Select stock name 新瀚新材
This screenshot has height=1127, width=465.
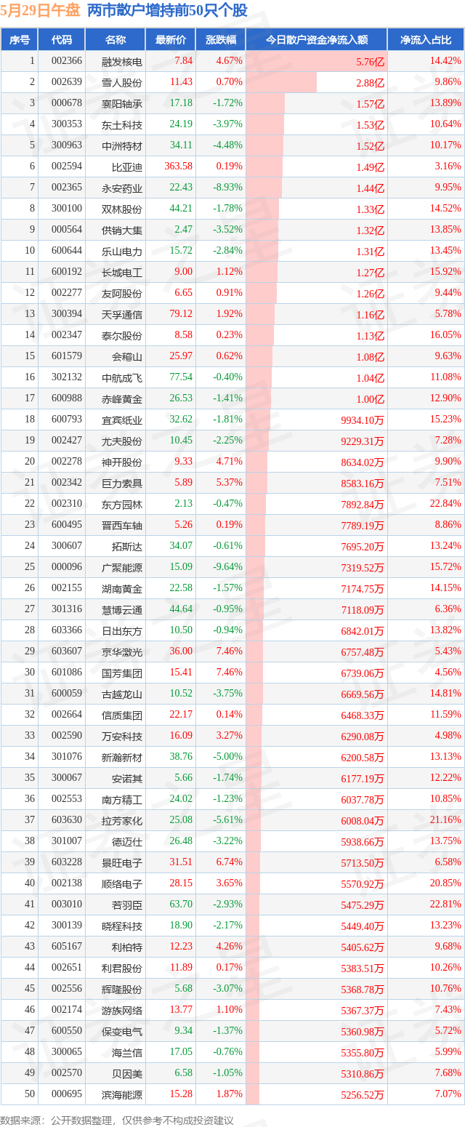pyautogui.click(x=122, y=758)
